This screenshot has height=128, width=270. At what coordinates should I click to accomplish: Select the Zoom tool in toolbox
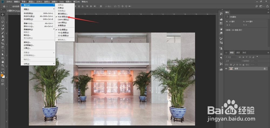click(x=3, y=65)
